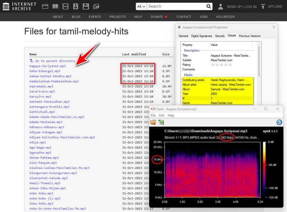Open Aga-Naga.mp3 file link
Image resolution: width=287 pixels, height=212 pixels.
[x=40, y=147]
